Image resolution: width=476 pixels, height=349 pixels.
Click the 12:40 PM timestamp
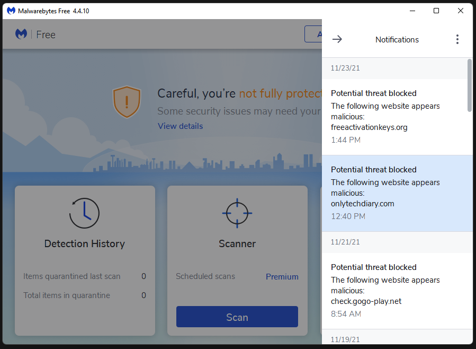(x=348, y=216)
